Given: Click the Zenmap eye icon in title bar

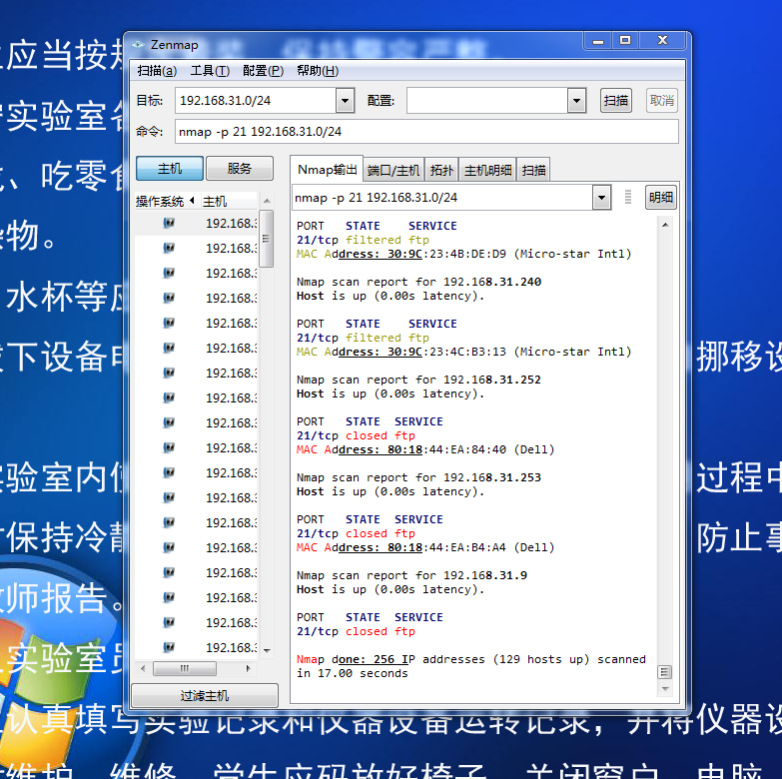Looking at the screenshot, I should pyautogui.click(x=138, y=45).
